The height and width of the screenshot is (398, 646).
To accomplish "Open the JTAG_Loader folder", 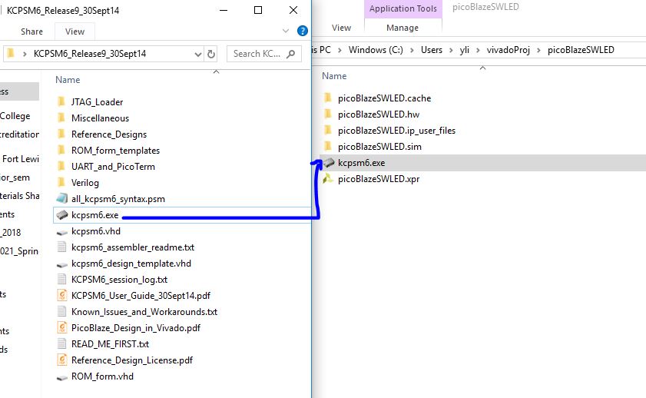I will (x=97, y=102).
